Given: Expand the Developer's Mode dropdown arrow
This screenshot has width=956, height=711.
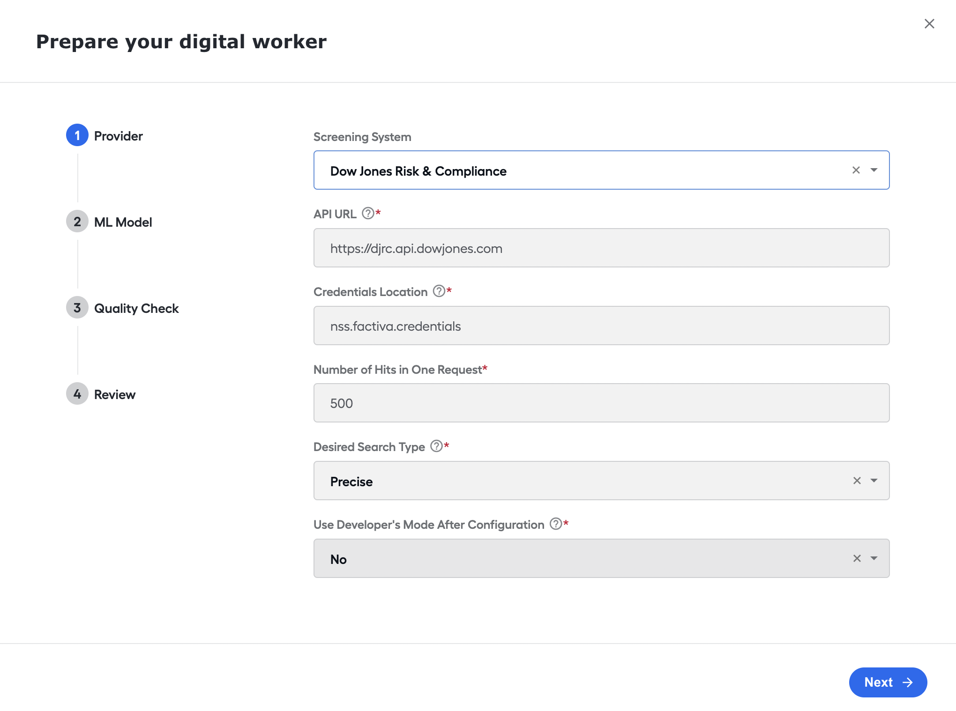Looking at the screenshot, I should (874, 558).
